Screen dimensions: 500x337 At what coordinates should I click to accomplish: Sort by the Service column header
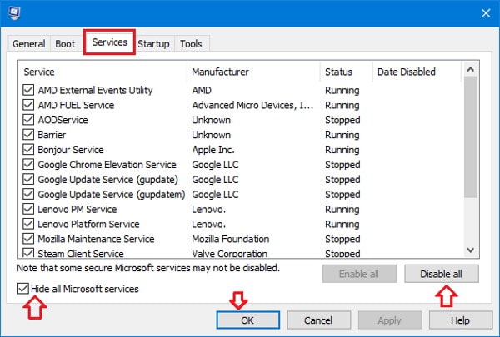(102, 72)
